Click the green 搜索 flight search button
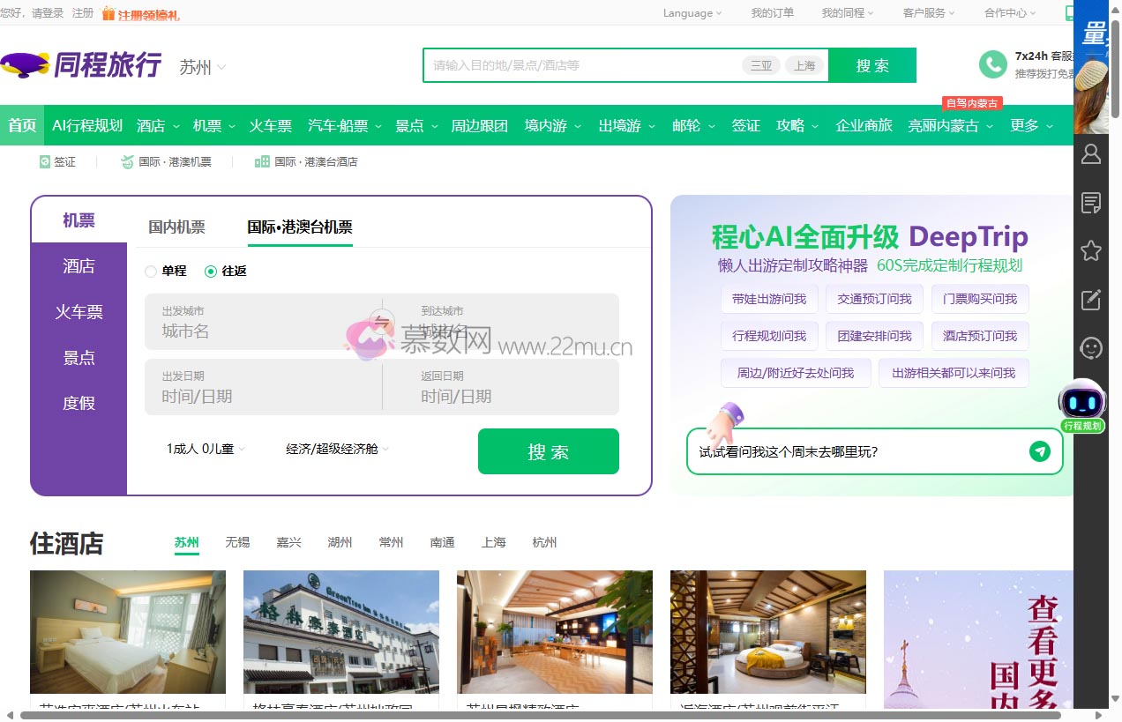Viewport: 1122px width, 722px height. tap(548, 451)
